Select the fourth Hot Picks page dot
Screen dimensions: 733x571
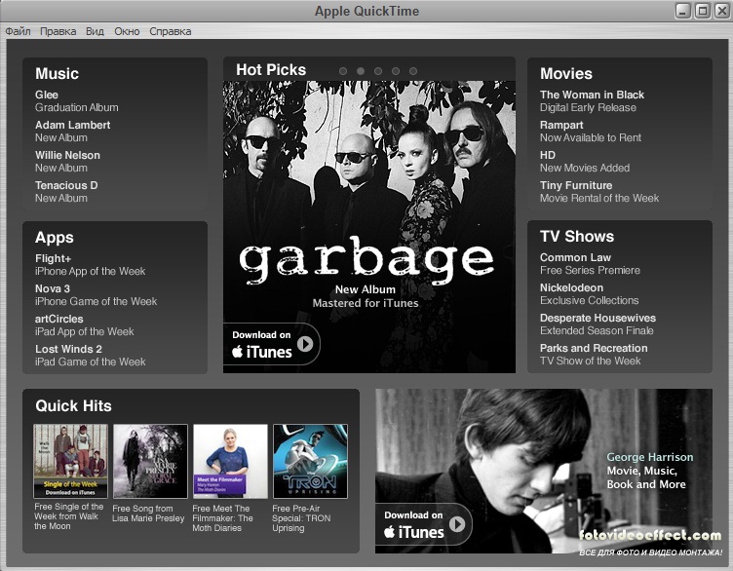[396, 71]
